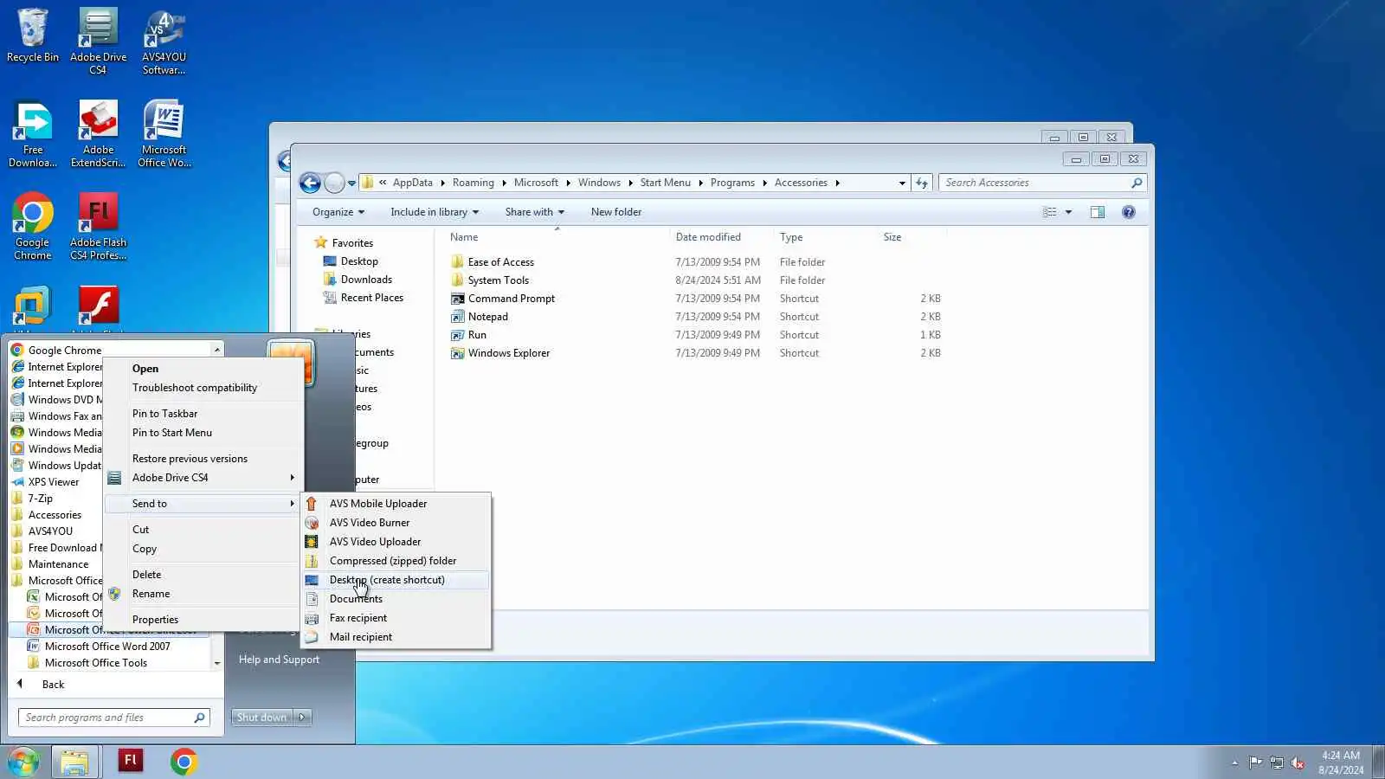
Task: Show the preview pane
Action: tap(1098, 212)
